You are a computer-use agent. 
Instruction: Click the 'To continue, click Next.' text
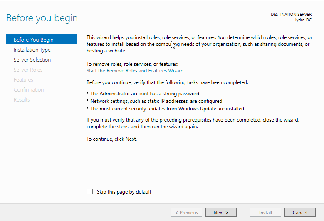click(x=111, y=139)
